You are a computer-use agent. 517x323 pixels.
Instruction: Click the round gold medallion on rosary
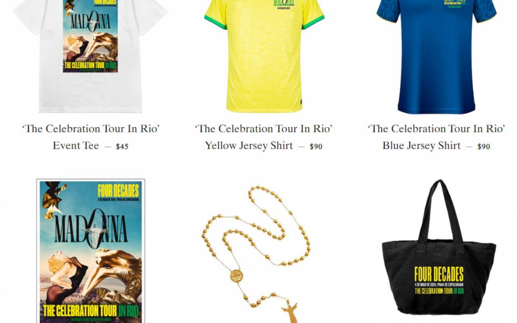(236, 276)
